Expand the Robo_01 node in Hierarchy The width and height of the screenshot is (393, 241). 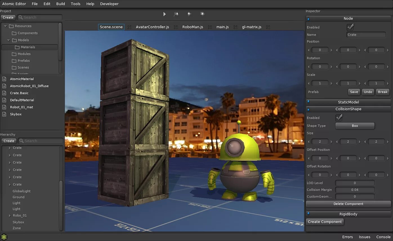(10, 215)
